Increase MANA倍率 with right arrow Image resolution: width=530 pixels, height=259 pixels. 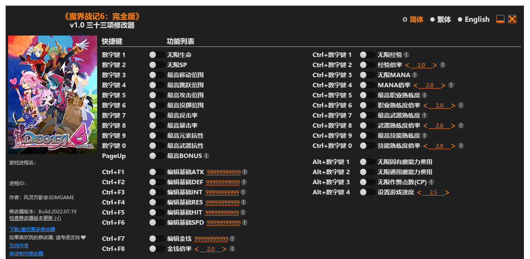point(443,85)
